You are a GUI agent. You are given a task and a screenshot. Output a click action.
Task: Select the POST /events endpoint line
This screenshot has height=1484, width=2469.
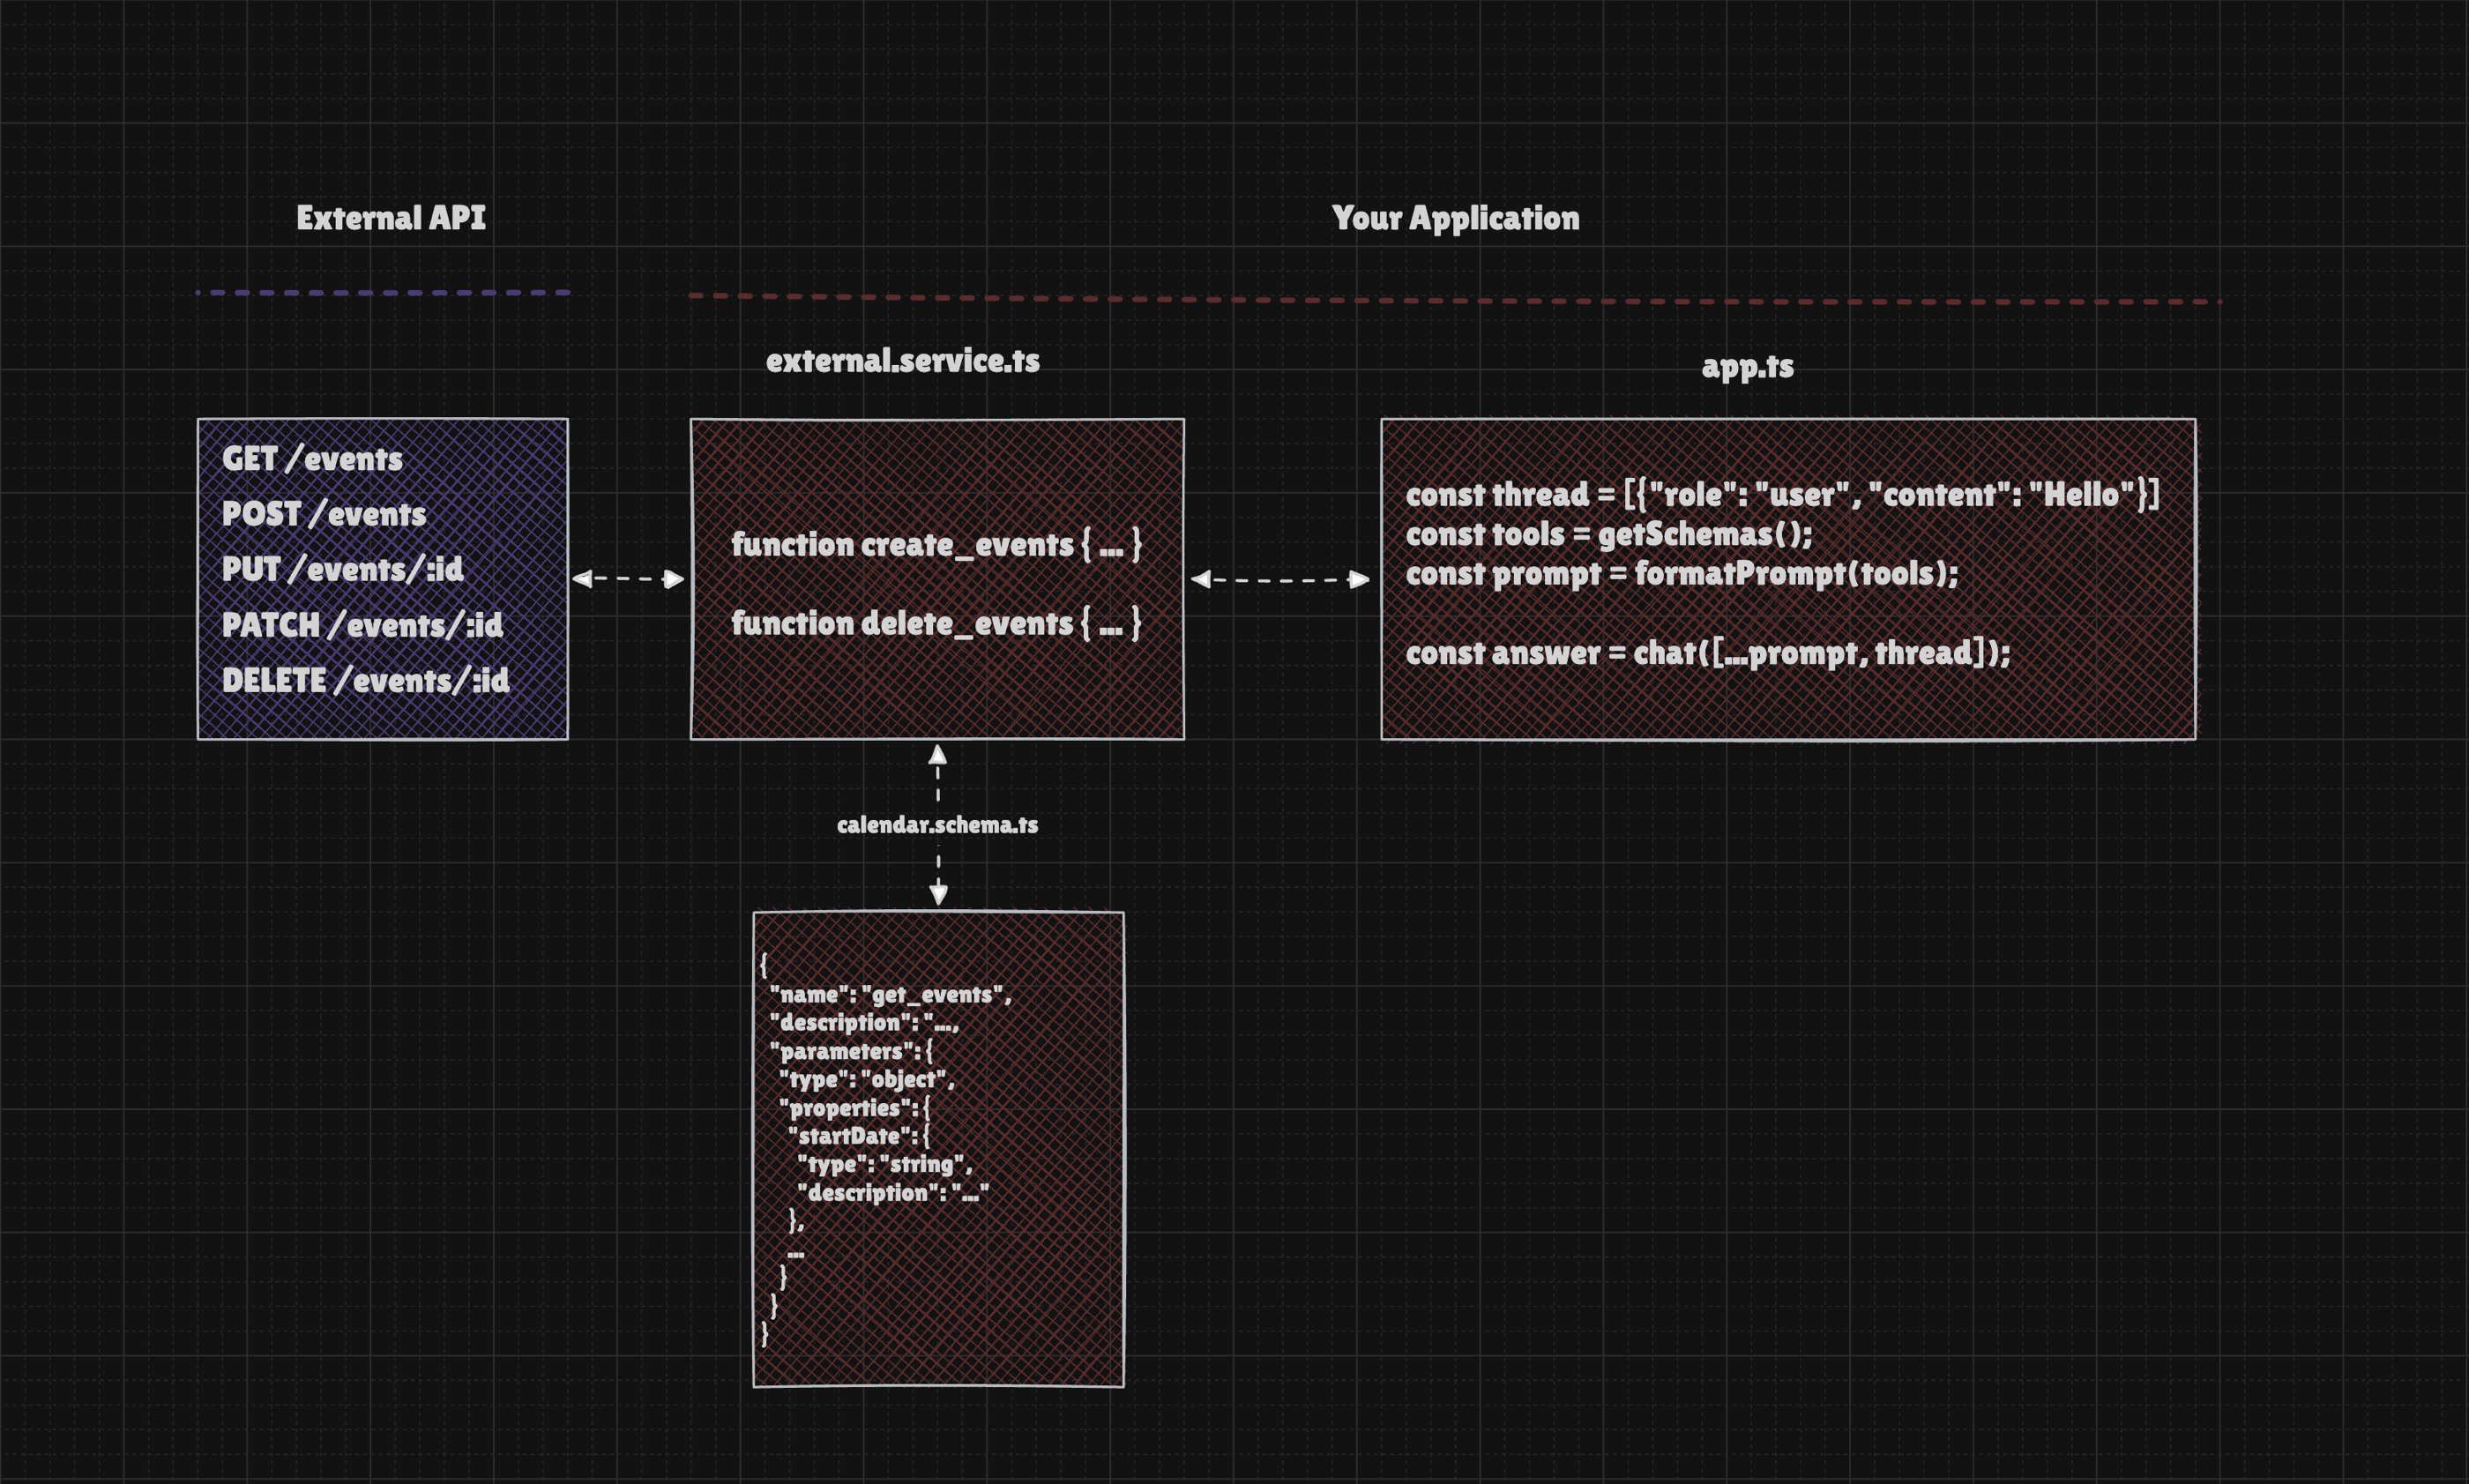point(324,514)
